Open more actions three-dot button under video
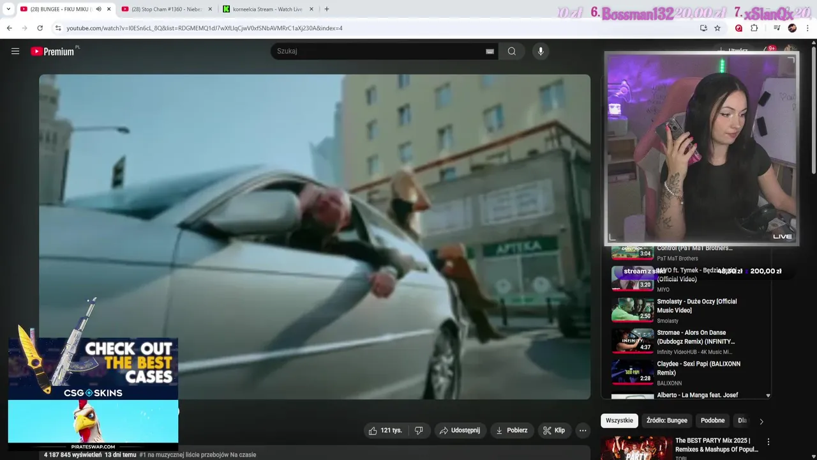Viewport: 817px width, 460px height. point(583,431)
